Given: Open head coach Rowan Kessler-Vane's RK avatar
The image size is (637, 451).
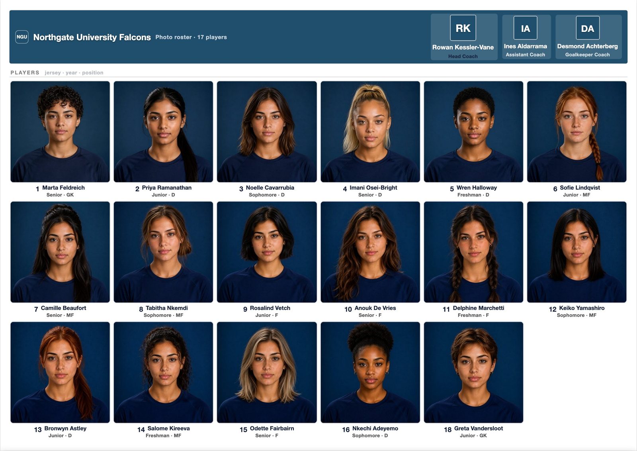Looking at the screenshot, I should coord(463,28).
